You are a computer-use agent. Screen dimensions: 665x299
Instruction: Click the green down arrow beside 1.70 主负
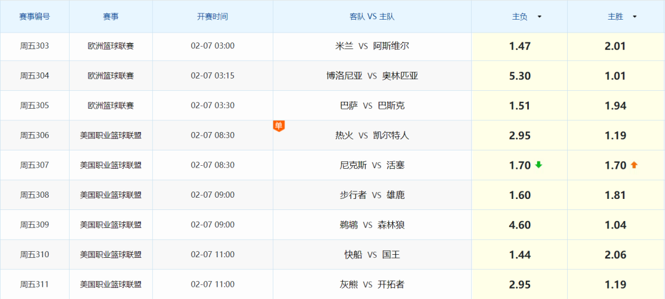pos(539,165)
